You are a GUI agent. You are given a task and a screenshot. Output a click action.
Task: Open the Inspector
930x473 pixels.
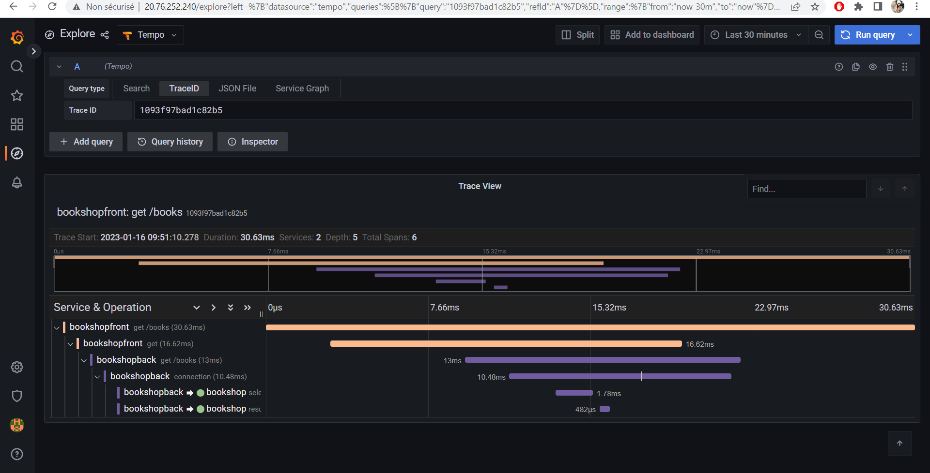pos(252,142)
